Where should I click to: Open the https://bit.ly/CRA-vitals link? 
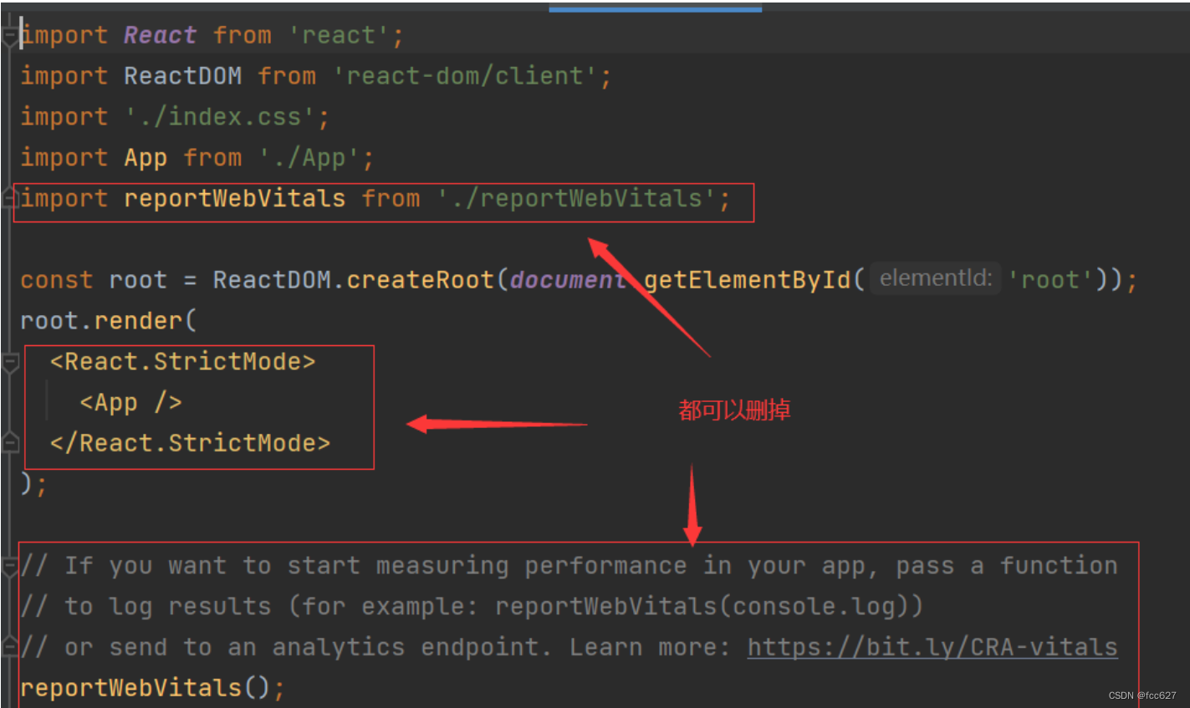click(932, 647)
